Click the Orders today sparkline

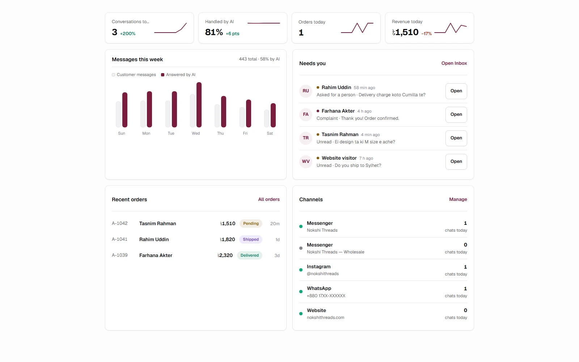coord(357,28)
